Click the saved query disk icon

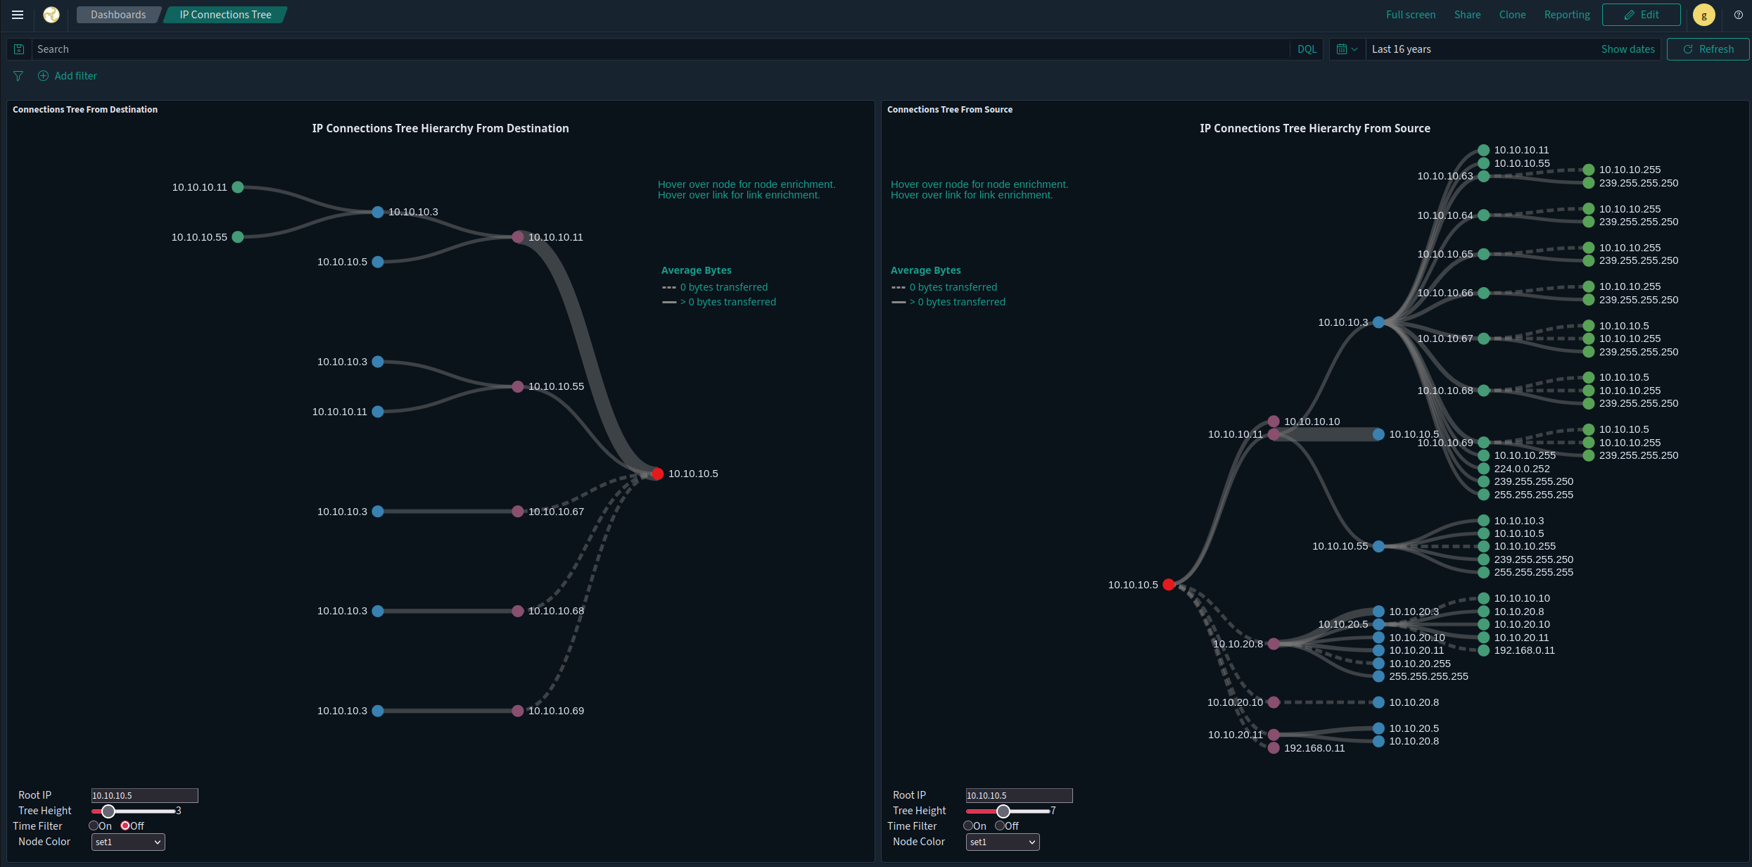pos(19,49)
